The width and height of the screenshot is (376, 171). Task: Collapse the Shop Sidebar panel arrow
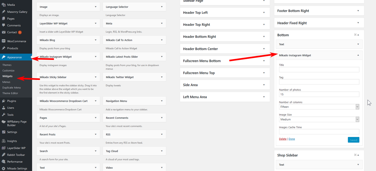pos(358,155)
